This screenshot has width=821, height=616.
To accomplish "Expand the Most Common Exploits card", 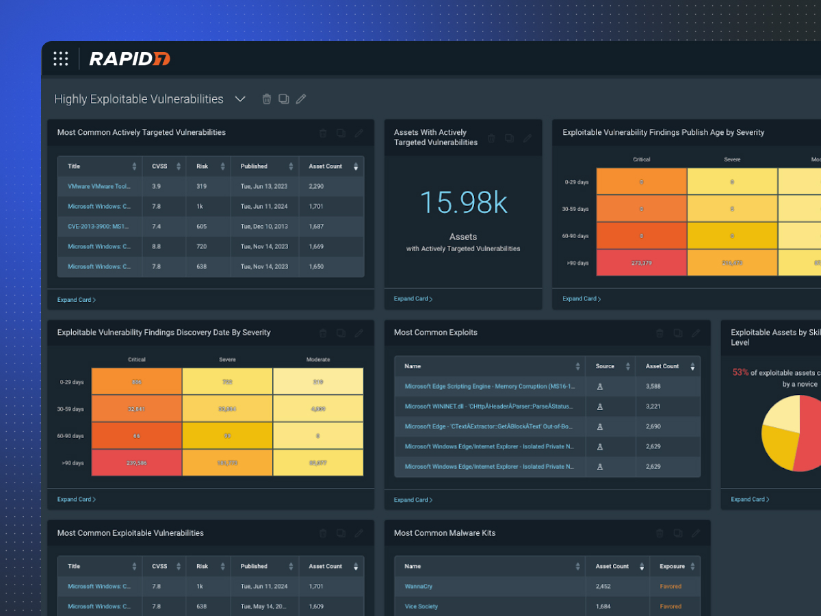I will click(413, 500).
